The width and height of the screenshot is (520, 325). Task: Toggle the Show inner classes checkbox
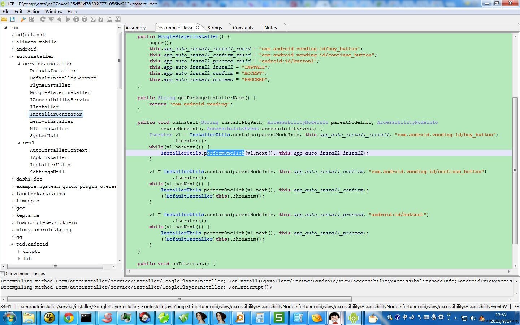pyautogui.click(x=3, y=274)
